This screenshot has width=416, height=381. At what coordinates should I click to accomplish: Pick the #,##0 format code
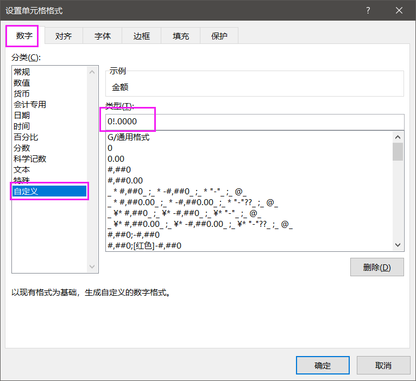coord(249,170)
